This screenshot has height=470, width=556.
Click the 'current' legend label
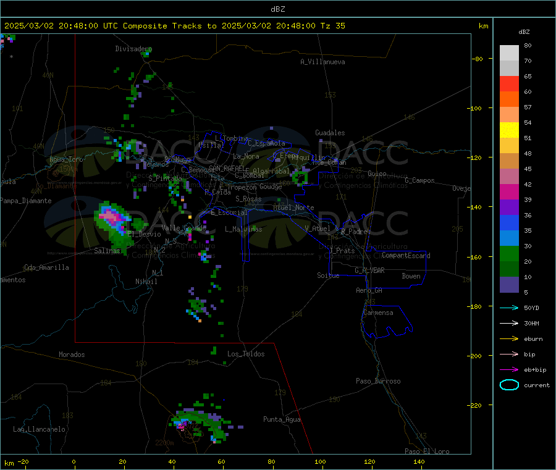pyautogui.click(x=537, y=385)
